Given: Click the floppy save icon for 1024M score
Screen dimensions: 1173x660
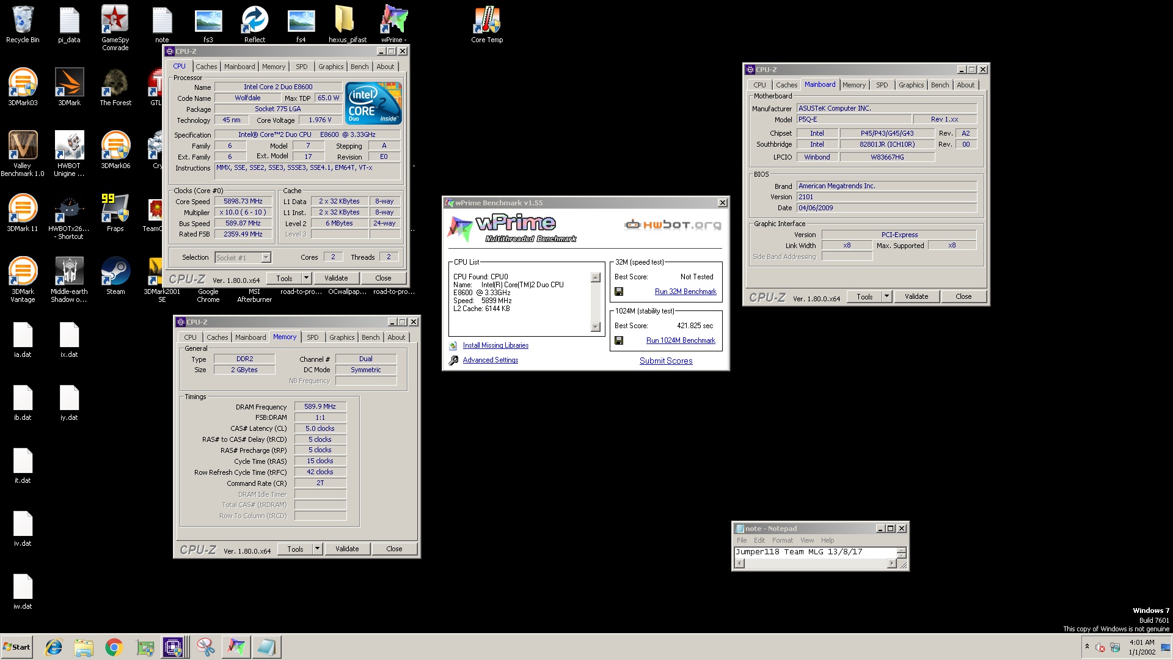Looking at the screenshot, I should tap(619, 340).
